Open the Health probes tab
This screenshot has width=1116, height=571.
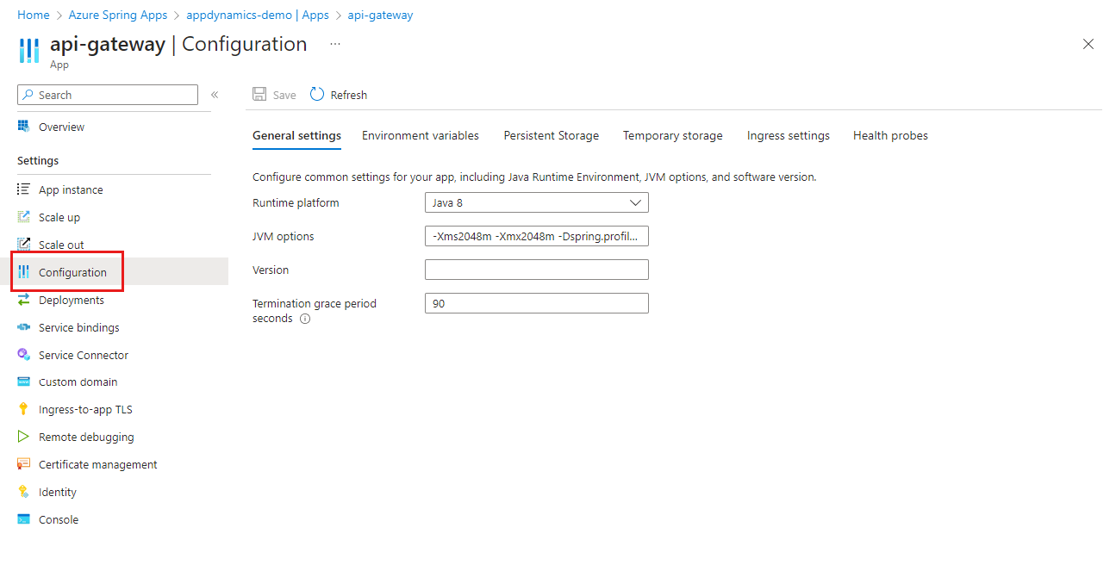890,135
